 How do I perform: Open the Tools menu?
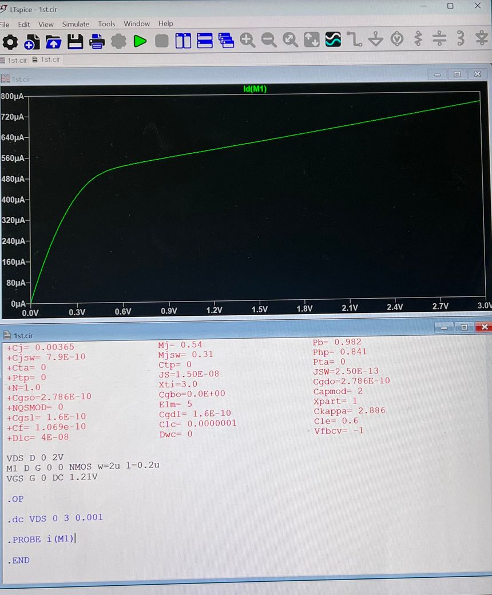click(x=106, y=24)
